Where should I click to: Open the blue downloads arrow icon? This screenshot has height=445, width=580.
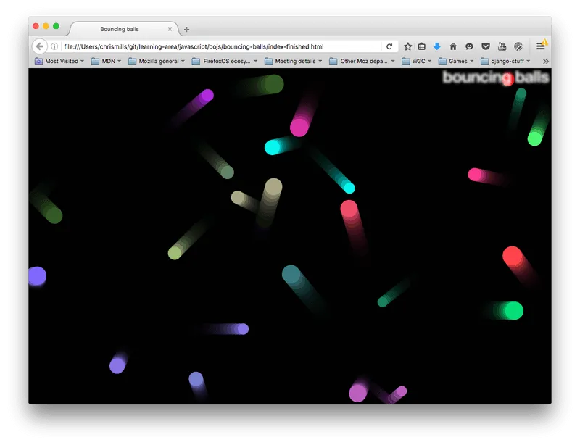coord(437,46)
